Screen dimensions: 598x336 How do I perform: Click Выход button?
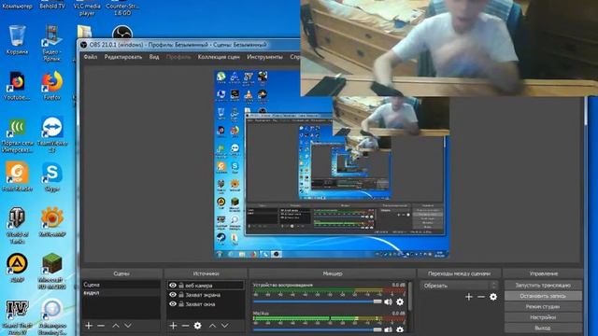(x=543, y=328)
